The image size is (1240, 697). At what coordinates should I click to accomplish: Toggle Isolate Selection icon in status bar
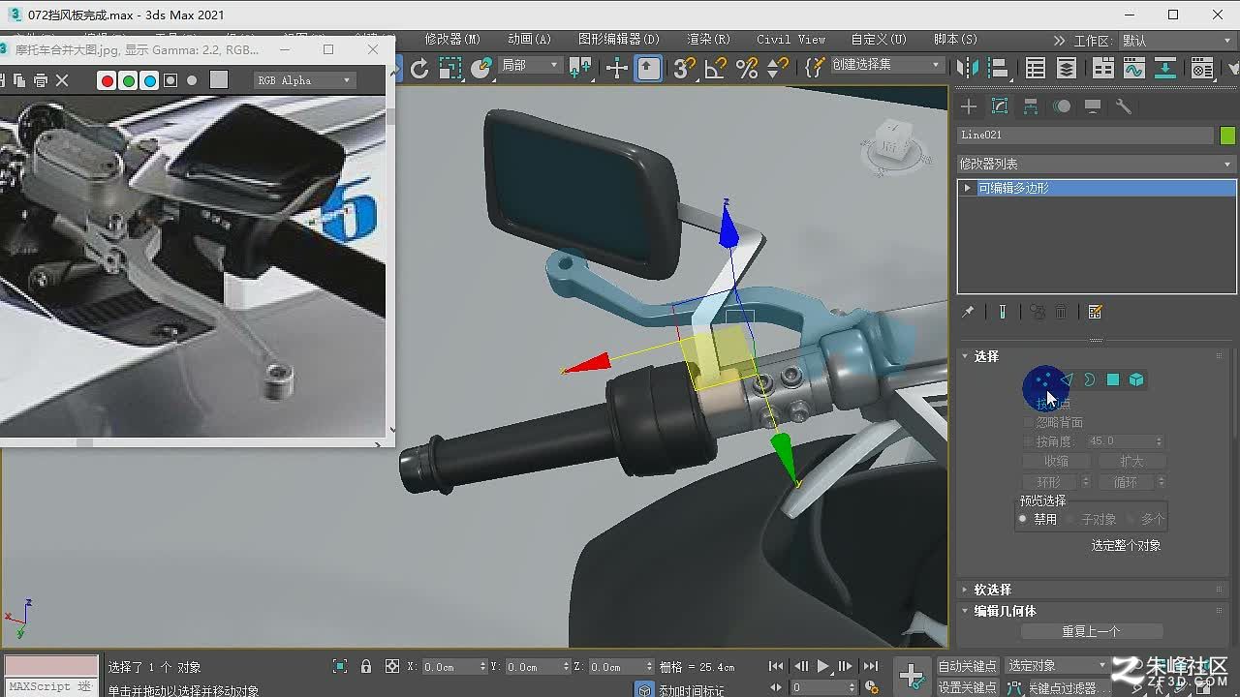pos(340,667)
